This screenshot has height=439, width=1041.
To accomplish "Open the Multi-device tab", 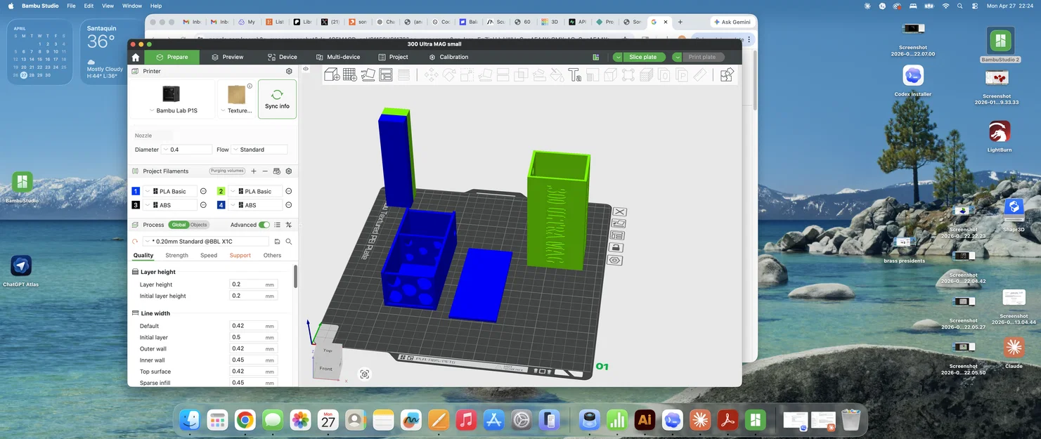I will click(338, 57).
